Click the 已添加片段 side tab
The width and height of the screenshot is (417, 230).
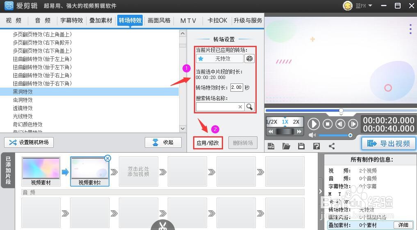[8, 170]
